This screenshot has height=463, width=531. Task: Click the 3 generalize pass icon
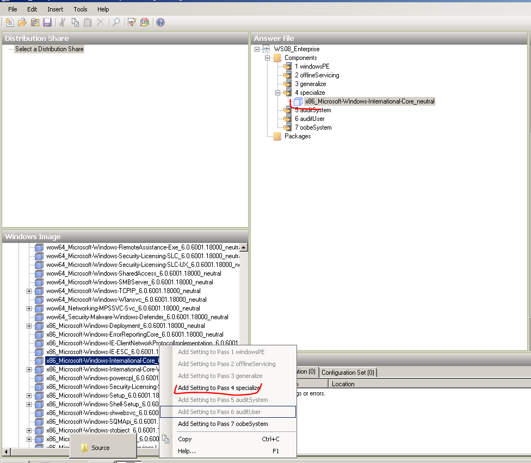(x=287, y=84)
